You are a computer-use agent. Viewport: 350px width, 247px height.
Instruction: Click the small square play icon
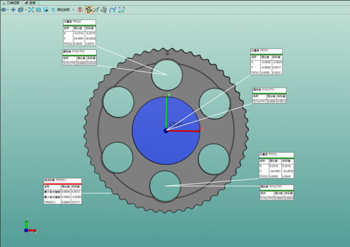(x=53, y=10)
